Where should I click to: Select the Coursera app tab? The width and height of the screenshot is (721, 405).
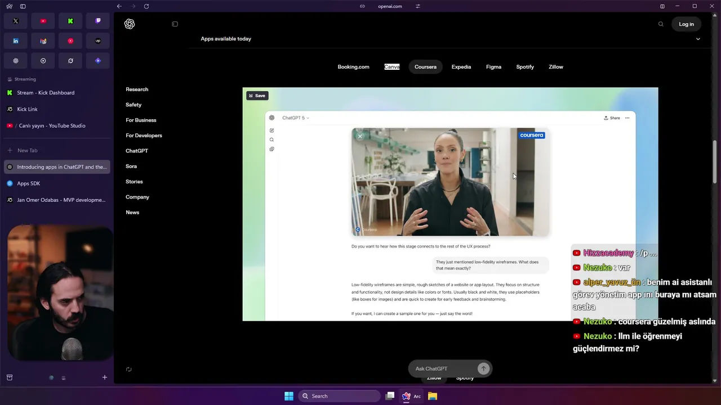(425, 67)
